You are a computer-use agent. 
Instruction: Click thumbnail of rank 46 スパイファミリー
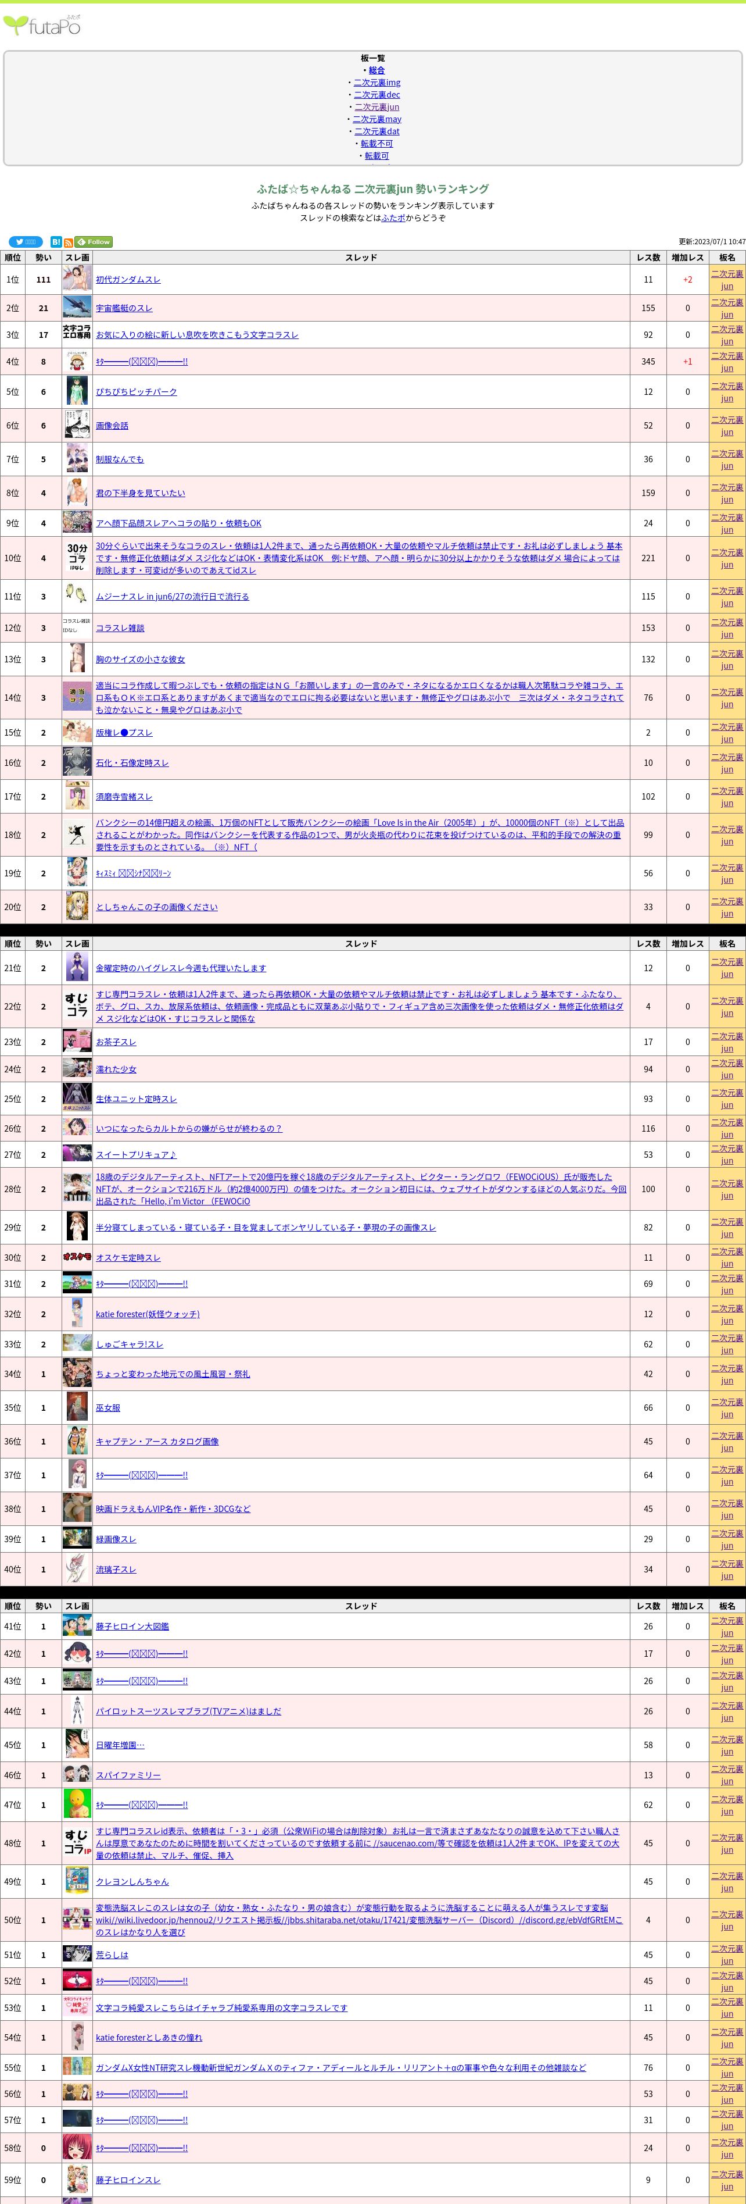(x=77, y=1774)
